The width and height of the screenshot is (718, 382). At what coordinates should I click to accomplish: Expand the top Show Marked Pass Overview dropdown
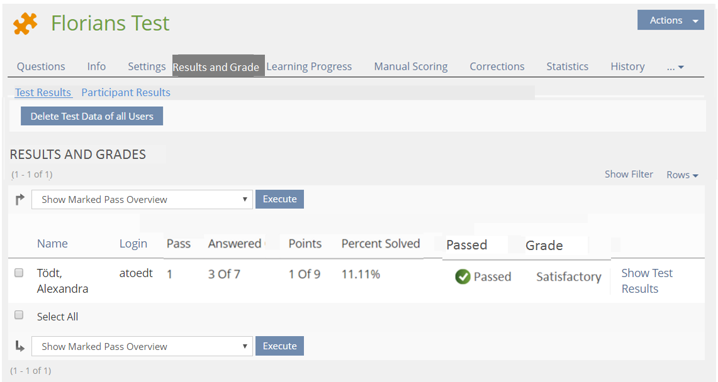[142, 200]
